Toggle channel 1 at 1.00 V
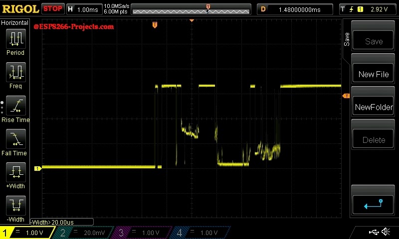This screenshot has width=399, height=239. click(27, 233)
